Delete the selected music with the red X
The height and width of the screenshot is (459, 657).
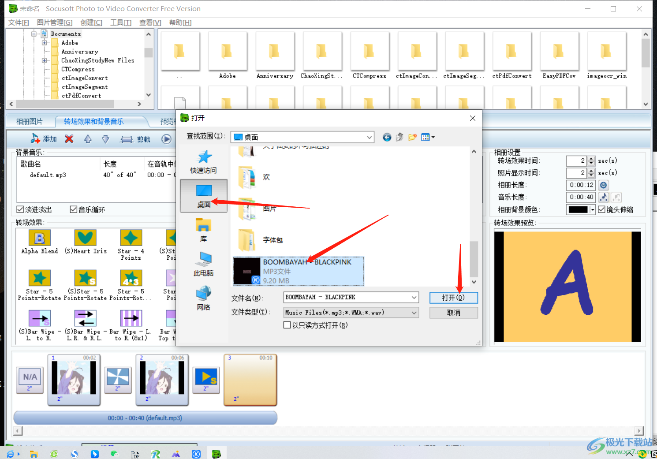69,139
